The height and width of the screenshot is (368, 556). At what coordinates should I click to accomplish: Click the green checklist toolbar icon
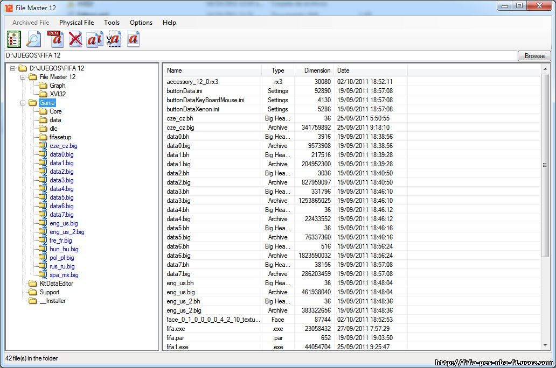14,39
